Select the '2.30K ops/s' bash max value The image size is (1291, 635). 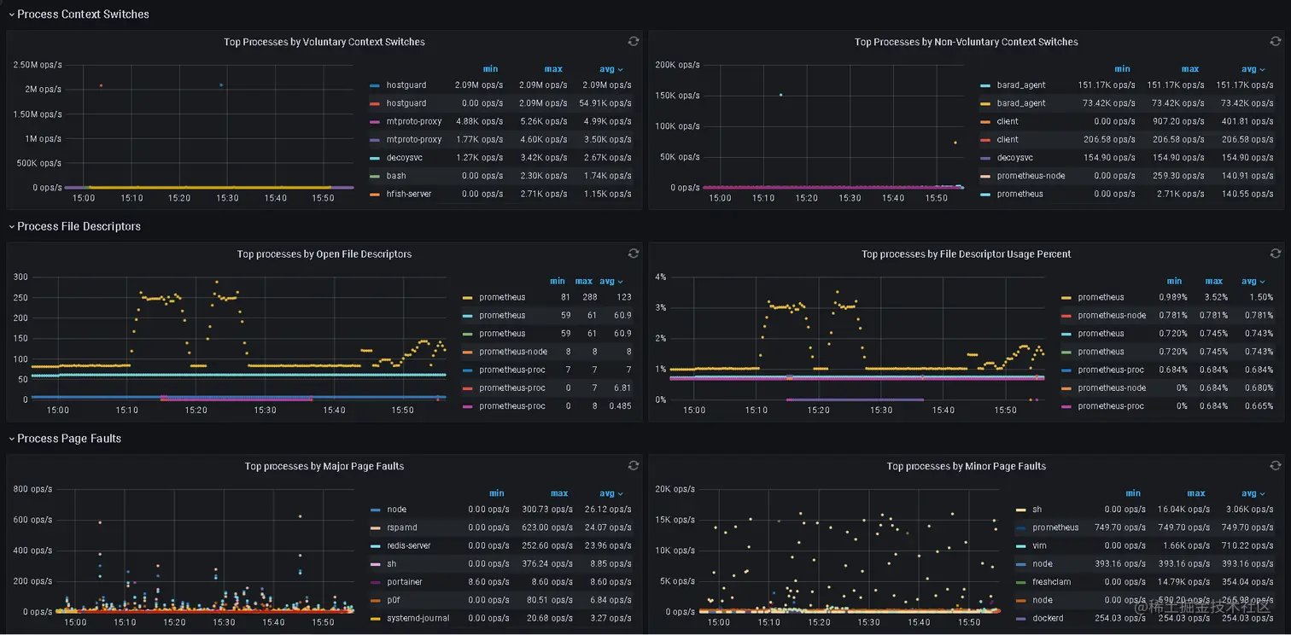(x=543, y=176)
